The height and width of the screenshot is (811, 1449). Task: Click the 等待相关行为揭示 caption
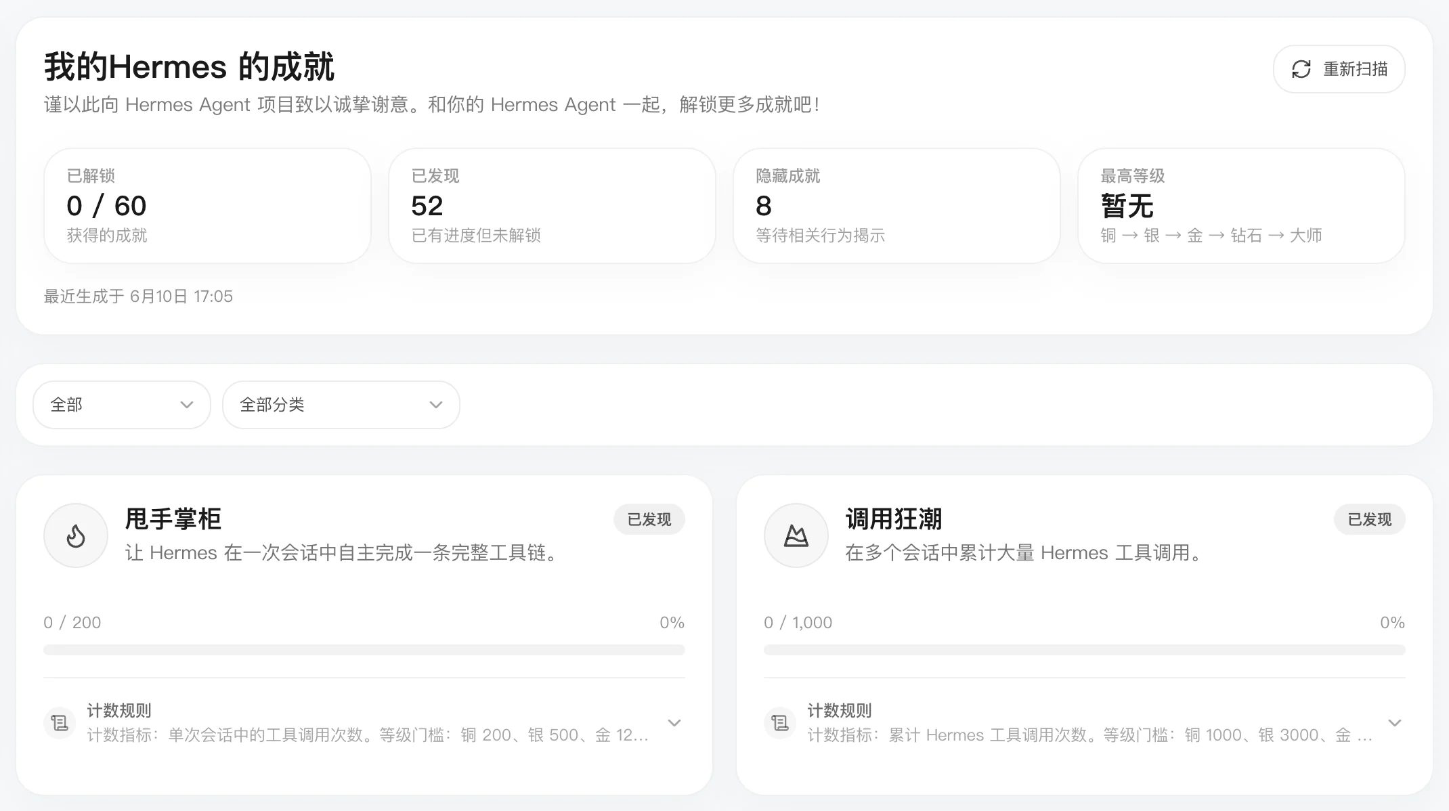821,236
